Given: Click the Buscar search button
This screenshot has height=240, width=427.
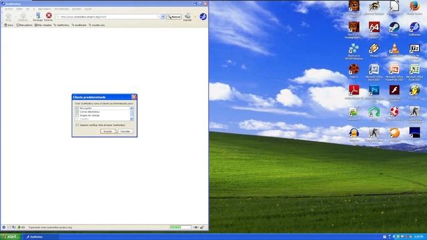Looking at the screenshot, I should tap(174, 17).
